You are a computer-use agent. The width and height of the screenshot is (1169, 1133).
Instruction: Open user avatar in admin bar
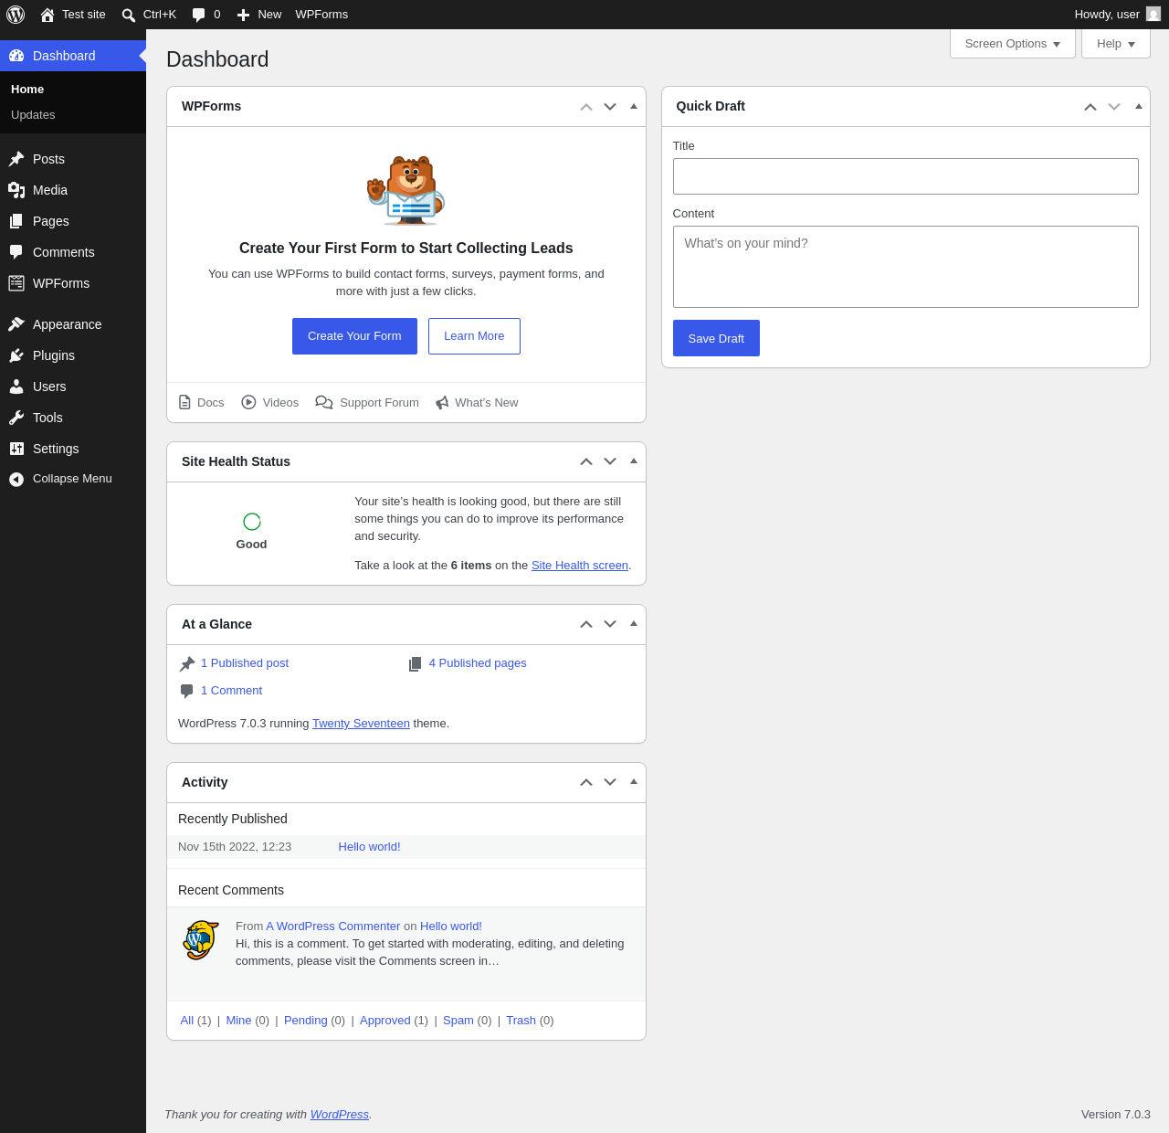[1153, 14]
